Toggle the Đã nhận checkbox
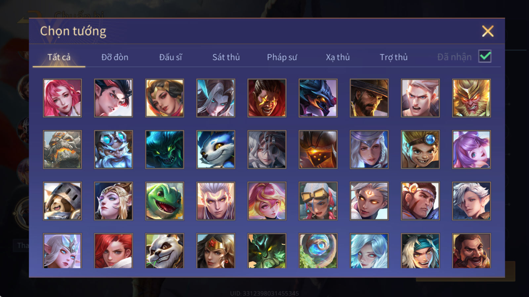 (485, 56)
